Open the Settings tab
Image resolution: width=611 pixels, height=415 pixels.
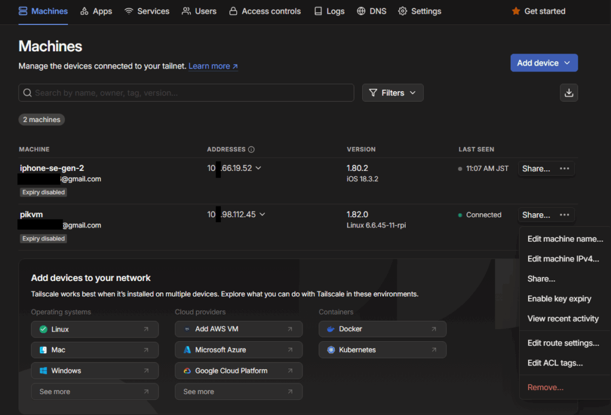(x=419, y=11)
